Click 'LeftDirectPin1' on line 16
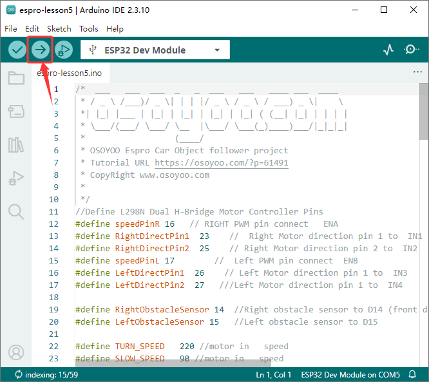 pyautogui.click(x=149, y=273)
